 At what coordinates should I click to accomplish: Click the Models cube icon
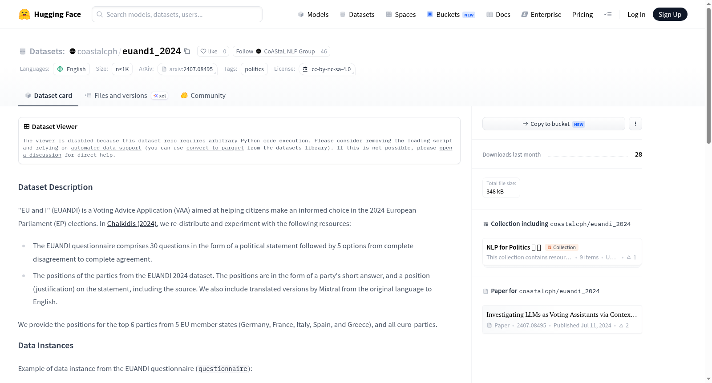[301, 14]
